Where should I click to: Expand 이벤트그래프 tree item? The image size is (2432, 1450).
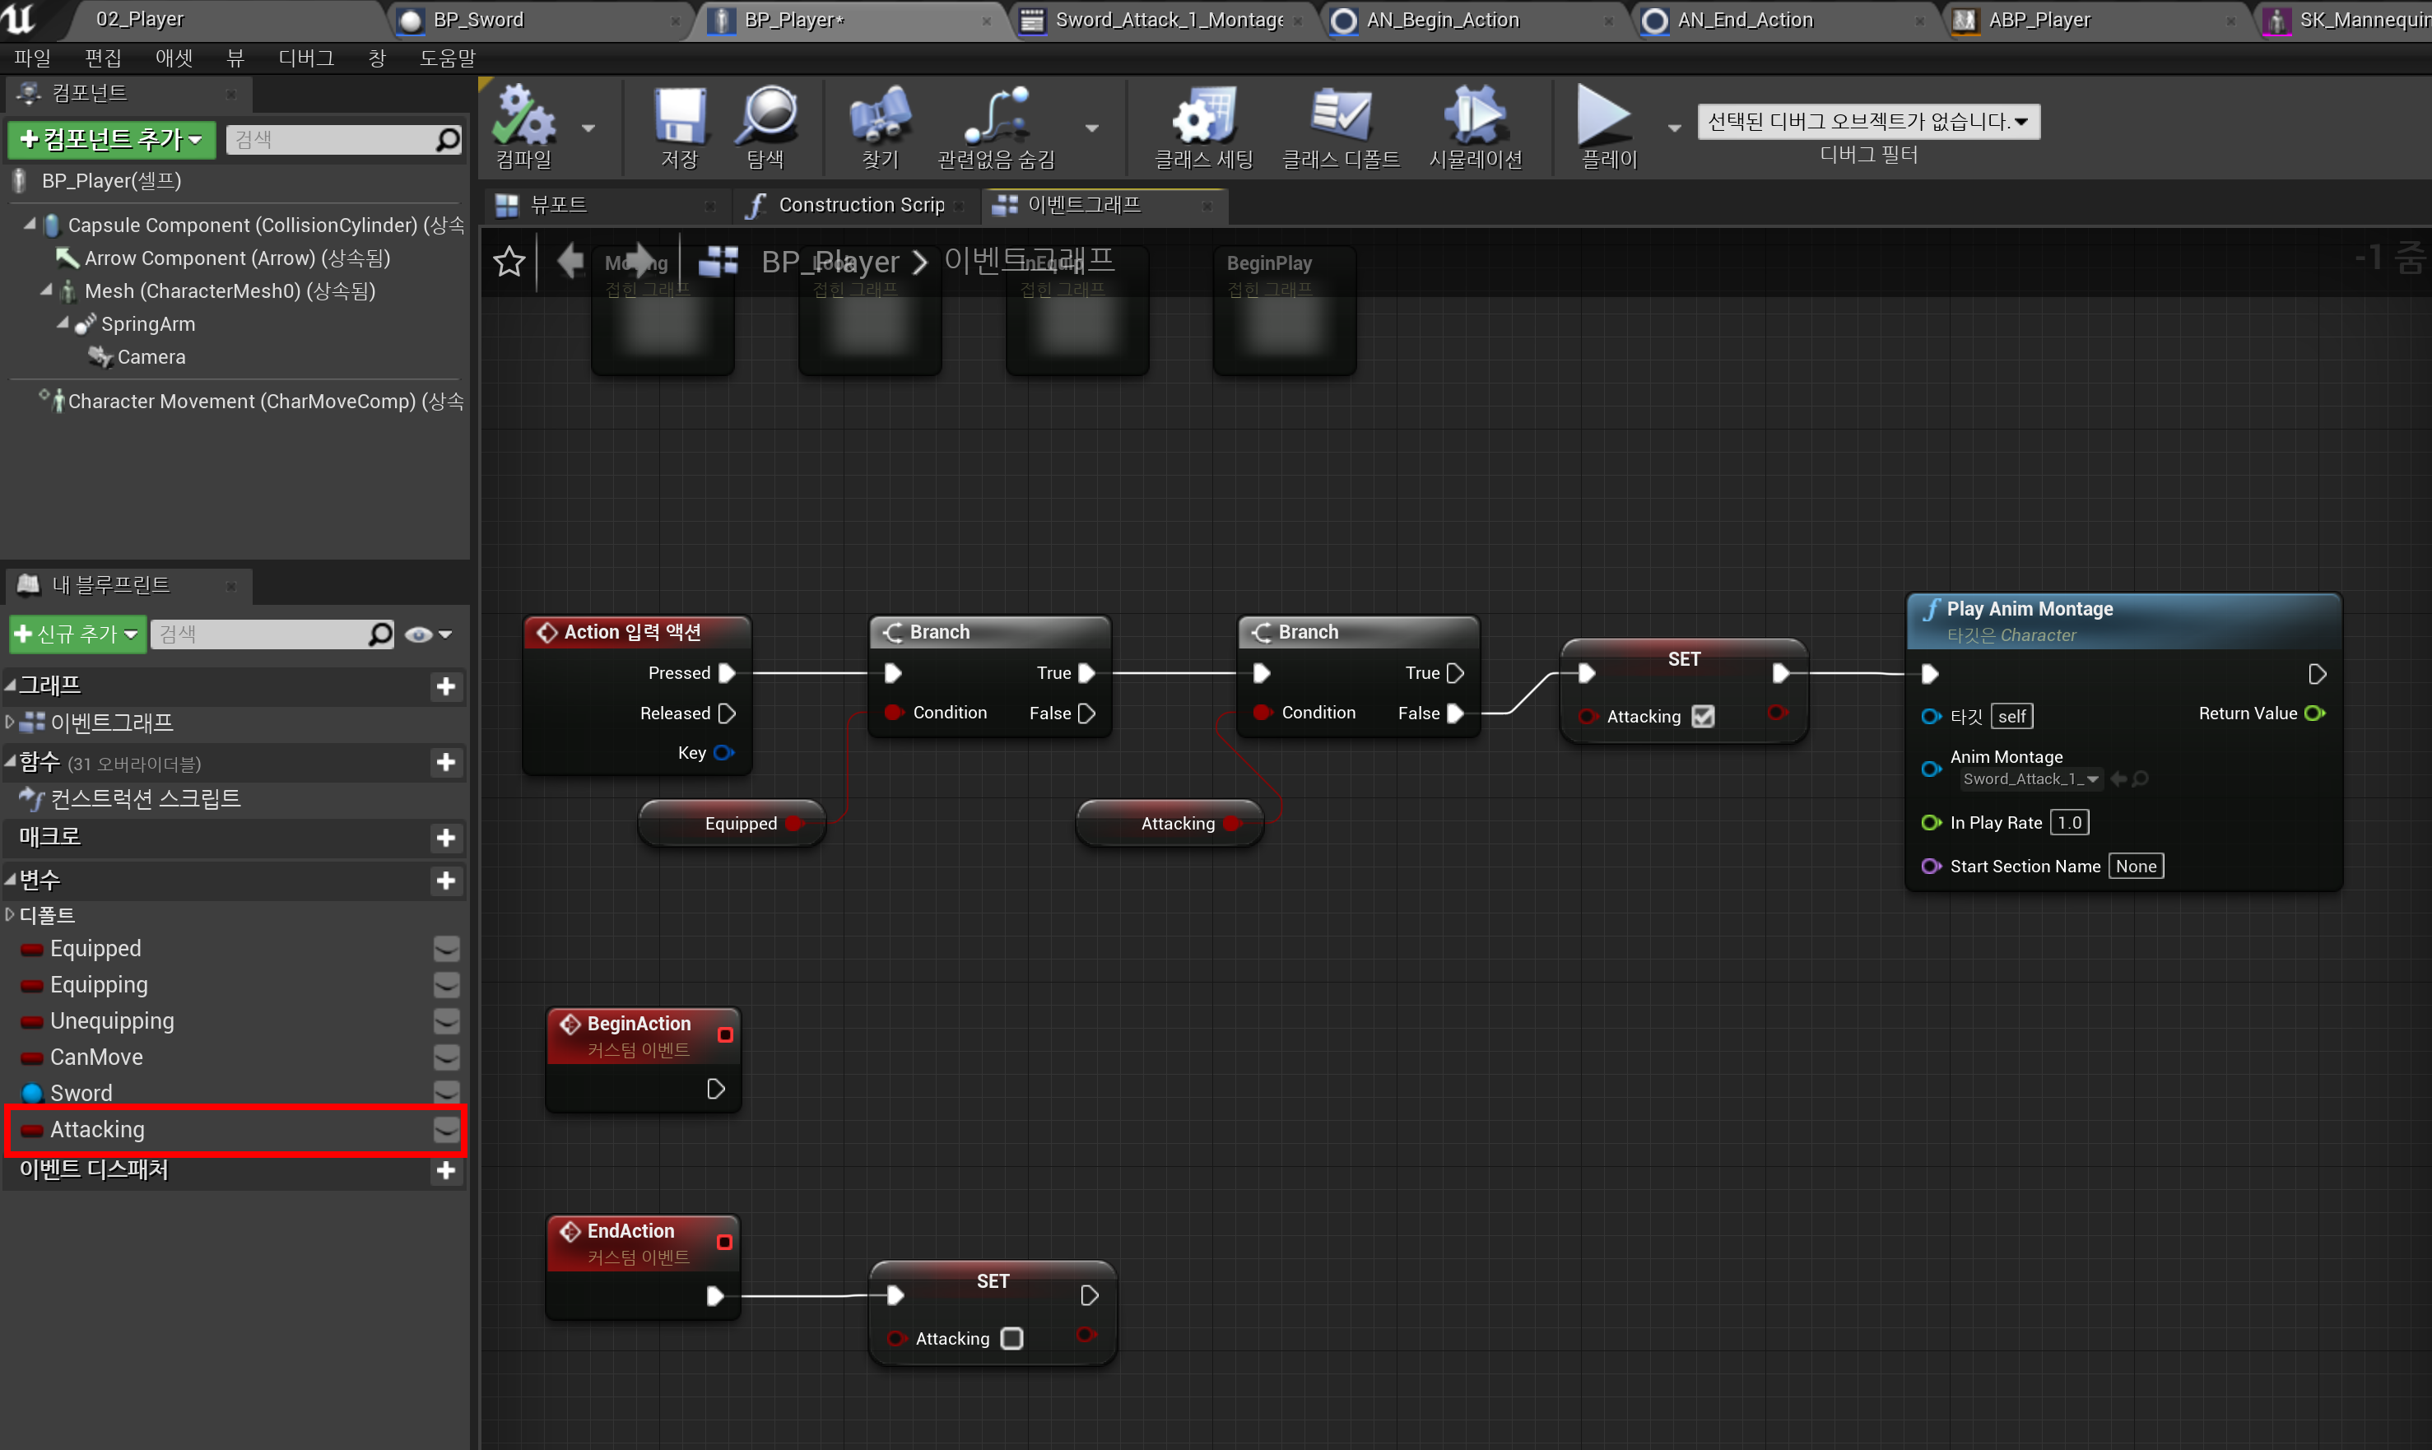[x=10, y=722]
